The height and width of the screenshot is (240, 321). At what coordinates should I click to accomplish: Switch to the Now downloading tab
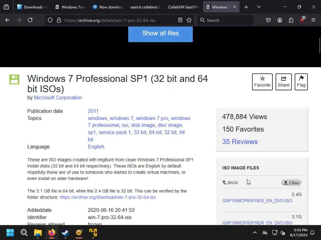[108, 7]
